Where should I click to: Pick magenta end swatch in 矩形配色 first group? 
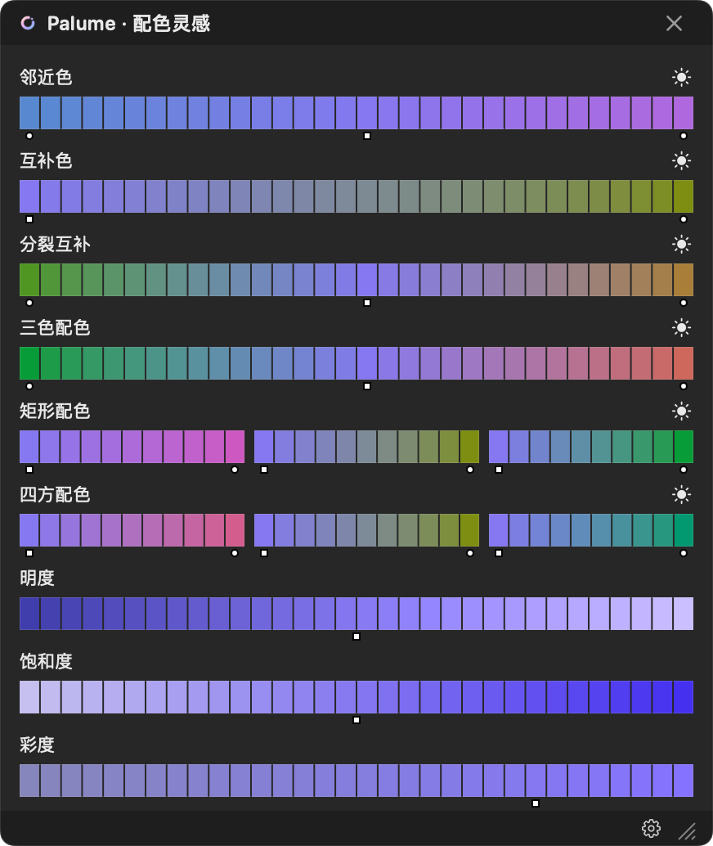pos(235,447)
